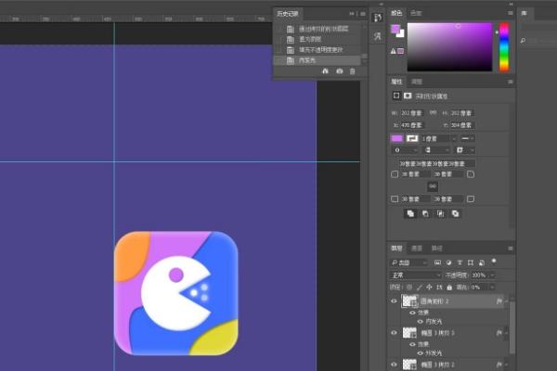The image size is (557, 371).
Task: Click lock all padlock icon
Action: [449, 287]
